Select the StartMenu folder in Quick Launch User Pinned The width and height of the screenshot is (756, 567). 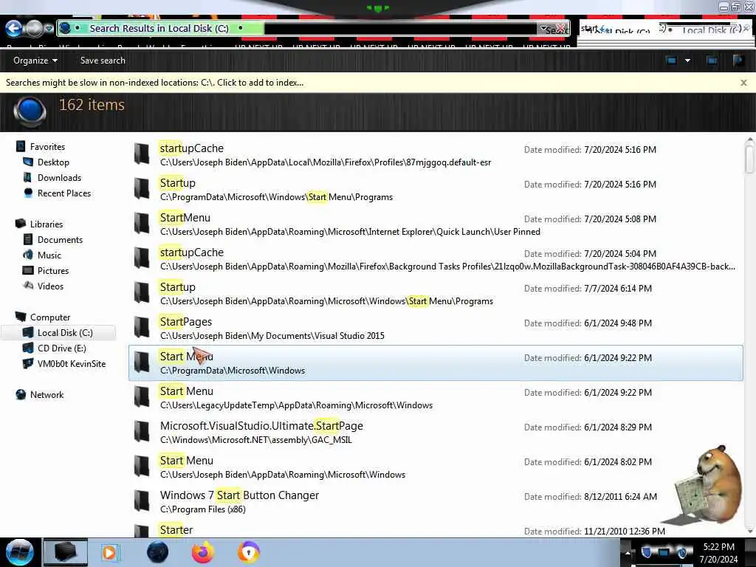coord(436,224)
